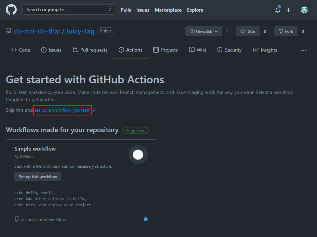Screen dimensions: 317x237
Task: Switch to the Code tab
Action: pos(21,50)
